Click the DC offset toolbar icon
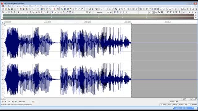The width and height of the screenshot is (198, 111). (x=150, y=9)
